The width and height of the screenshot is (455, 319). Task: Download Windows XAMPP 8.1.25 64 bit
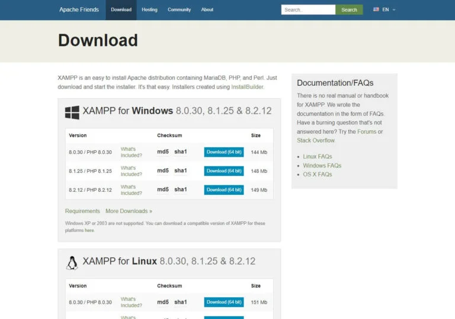point(224,171)
